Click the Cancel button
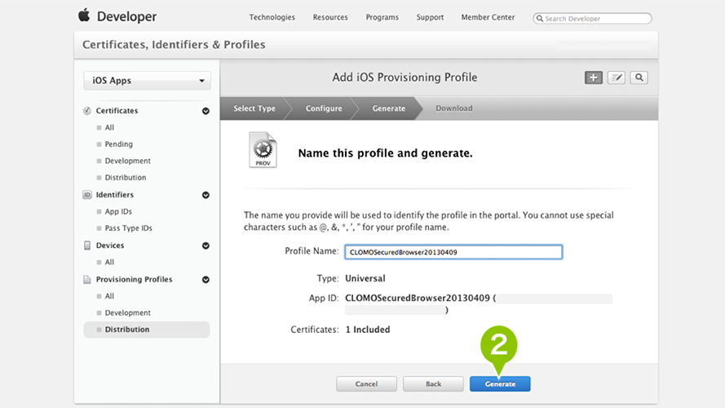This screenshot has height=408, width=725. (x=366, y=384)
